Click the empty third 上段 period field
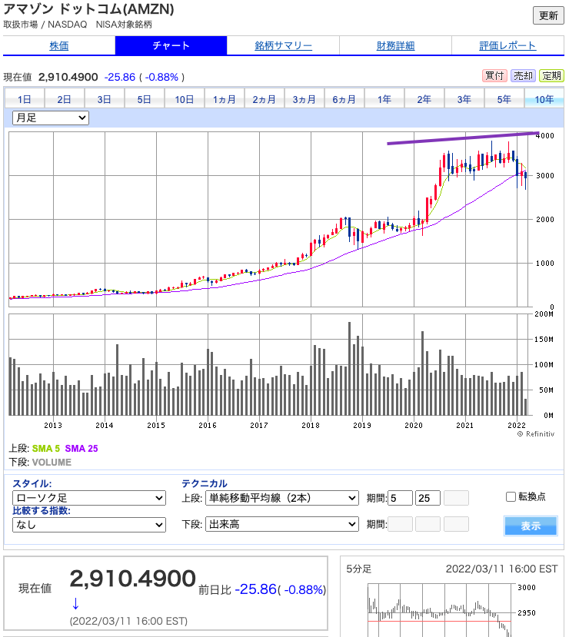Viewport: 569px width, 637px height. click(456, 498)
